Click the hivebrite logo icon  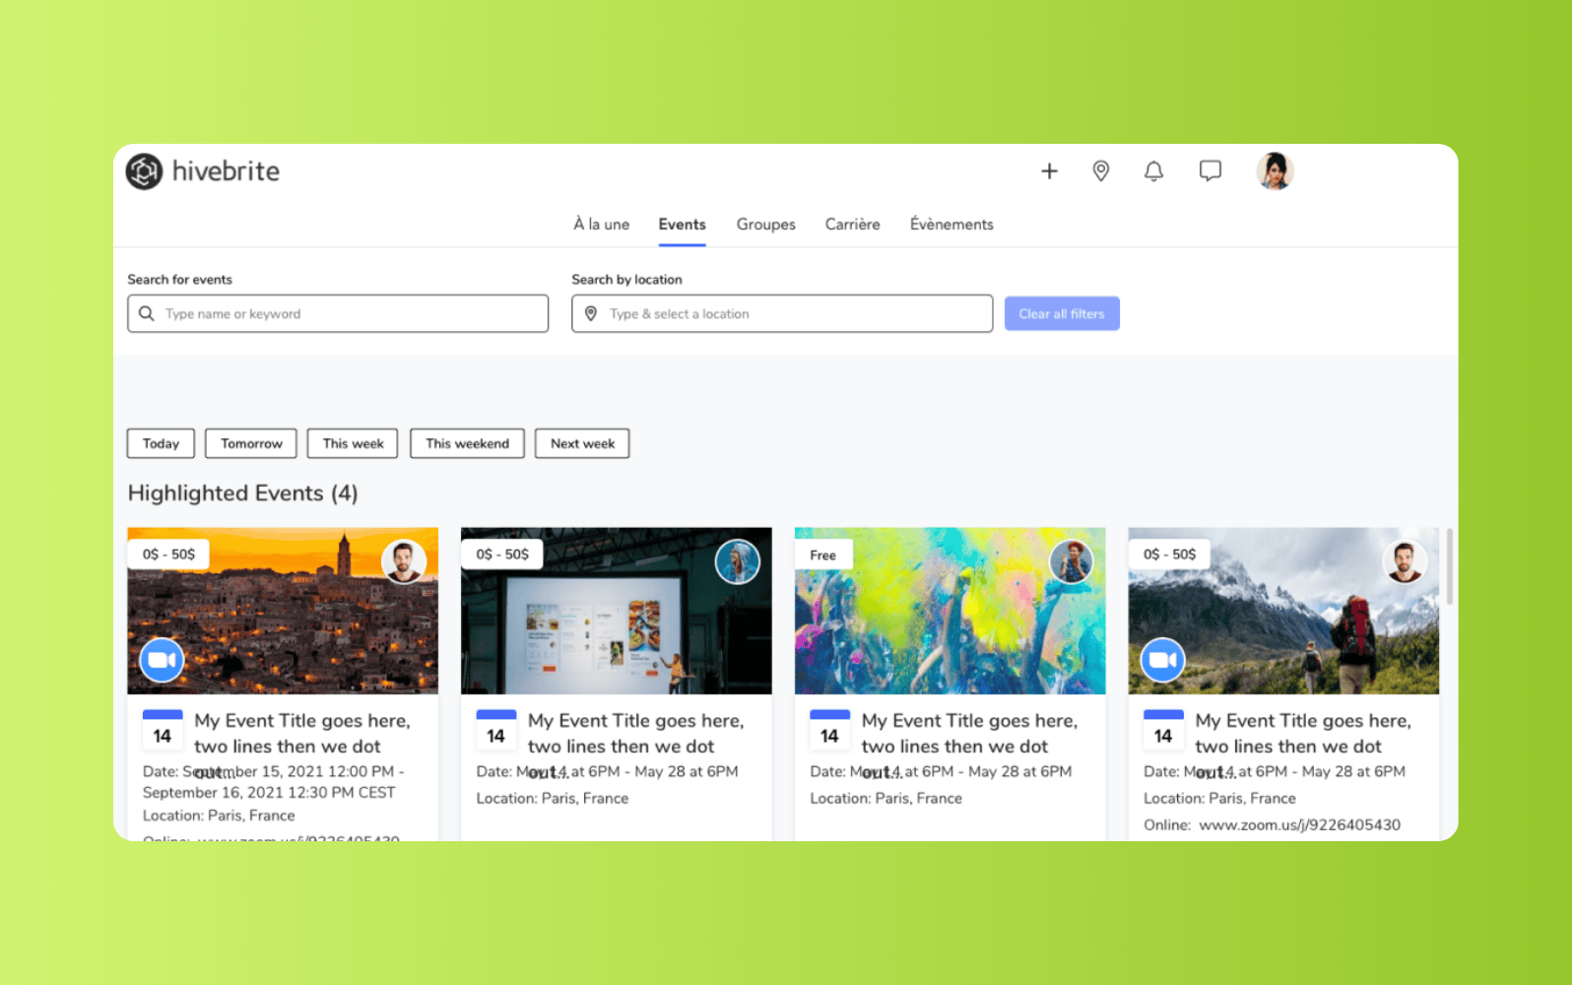pos(144,171)
